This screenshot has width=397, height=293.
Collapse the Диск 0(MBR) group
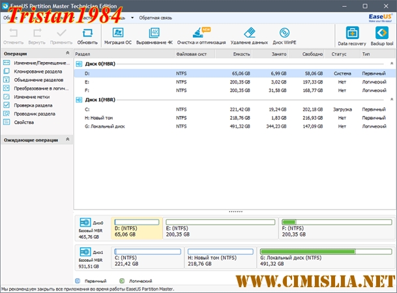click(79, 64)
